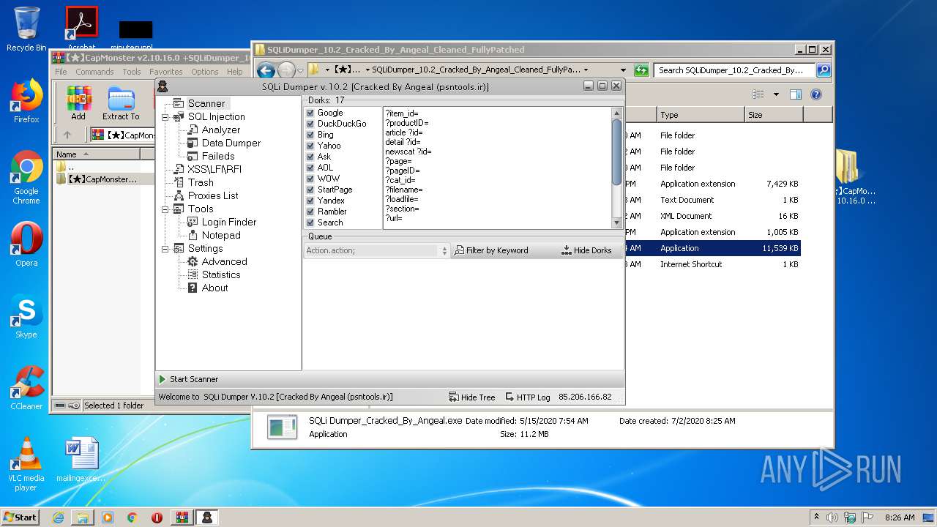Click Type column header in Explorer
The image size is (937, 527).
(x=700, y=115)
